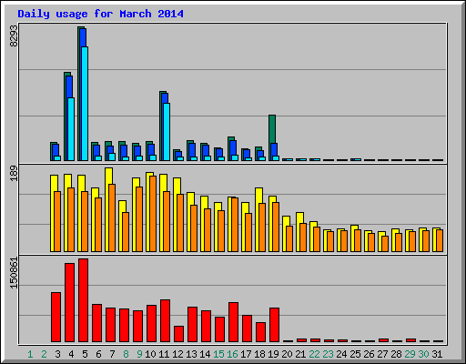Click day label 31 on the axis
This screenshot has height=364, width=466.
tap(437, 354)
